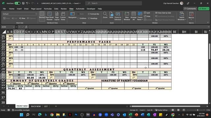This screenshot has width=211, height=118.
Task: Click the Split window button
Action: click(147, 13)
